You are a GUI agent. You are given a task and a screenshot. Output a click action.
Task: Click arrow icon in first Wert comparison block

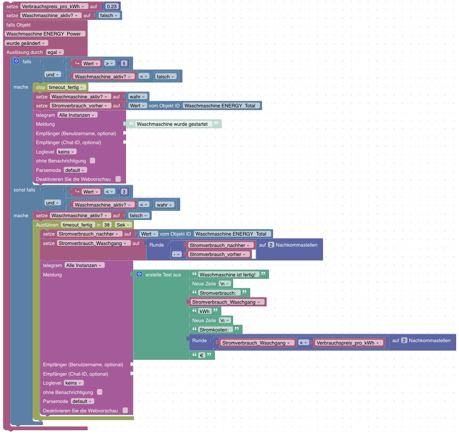[77, 63]
